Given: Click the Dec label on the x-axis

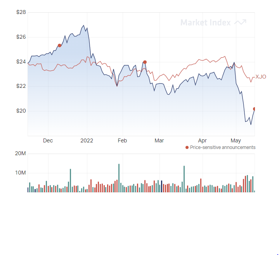Looking at the screenshot, I should coord(48,140).
